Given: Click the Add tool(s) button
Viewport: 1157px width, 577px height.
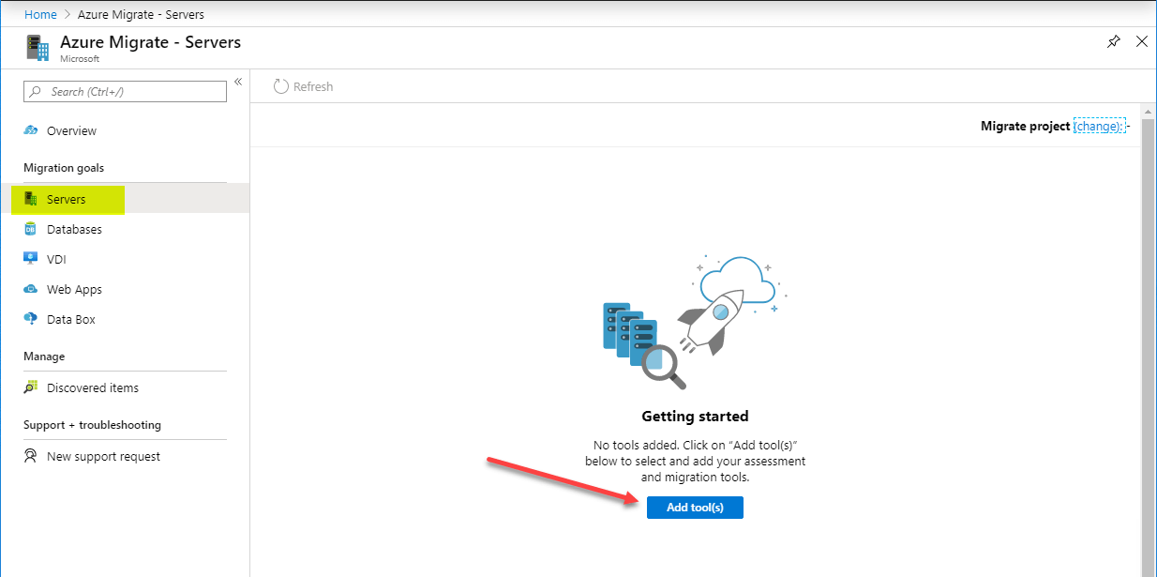Looking at the screenshot, I should [x=695, y=508].
